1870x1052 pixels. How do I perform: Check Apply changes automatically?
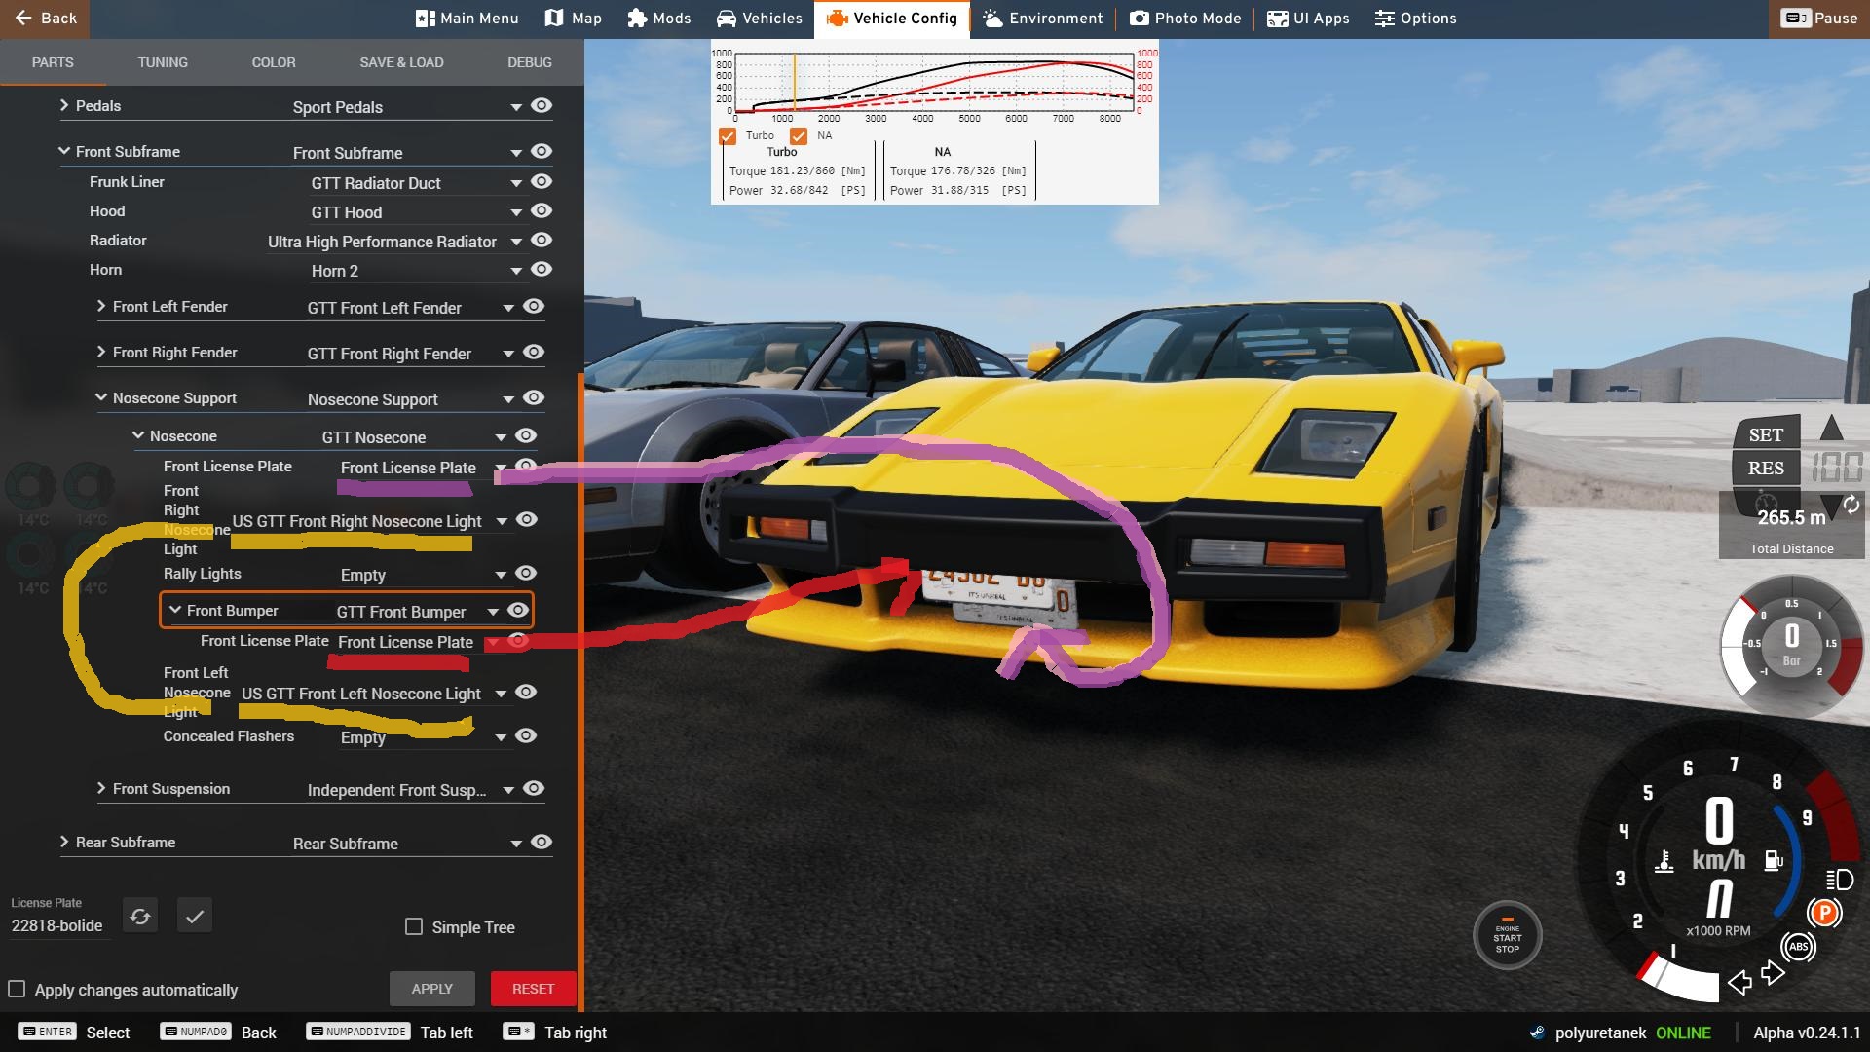tap(17, 989)
